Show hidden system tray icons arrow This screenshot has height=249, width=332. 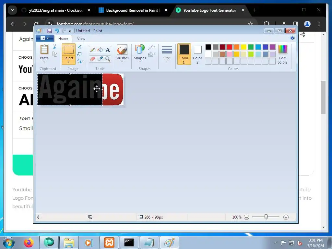[x=276, y=243]
